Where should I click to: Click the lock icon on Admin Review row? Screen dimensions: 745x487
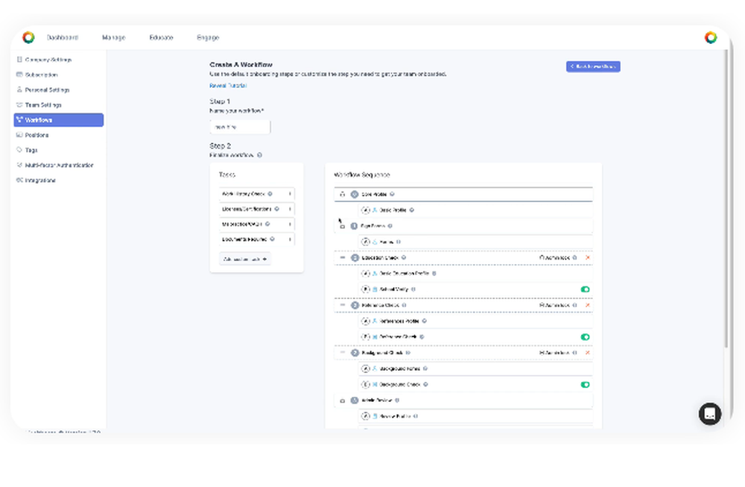tap(342, 401)
